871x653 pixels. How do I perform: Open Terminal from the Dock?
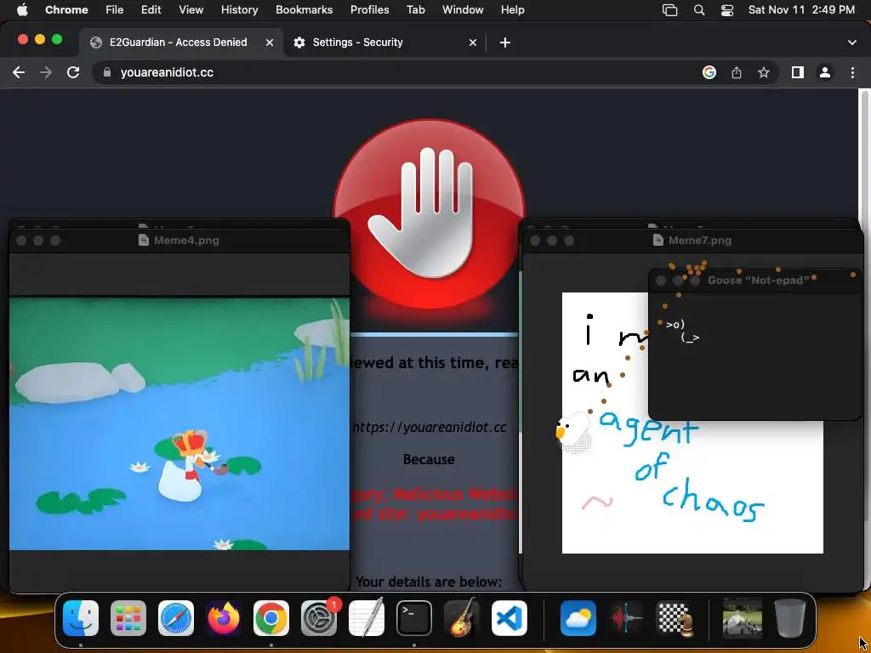click(414, 618)
